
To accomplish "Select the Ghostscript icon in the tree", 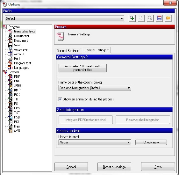I will coord(10,36).
